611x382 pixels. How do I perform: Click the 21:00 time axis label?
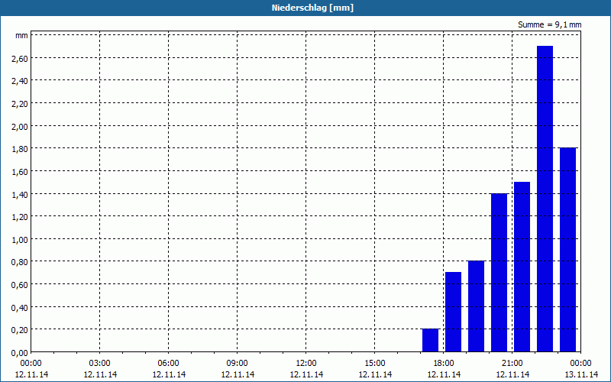click(512, 364)
